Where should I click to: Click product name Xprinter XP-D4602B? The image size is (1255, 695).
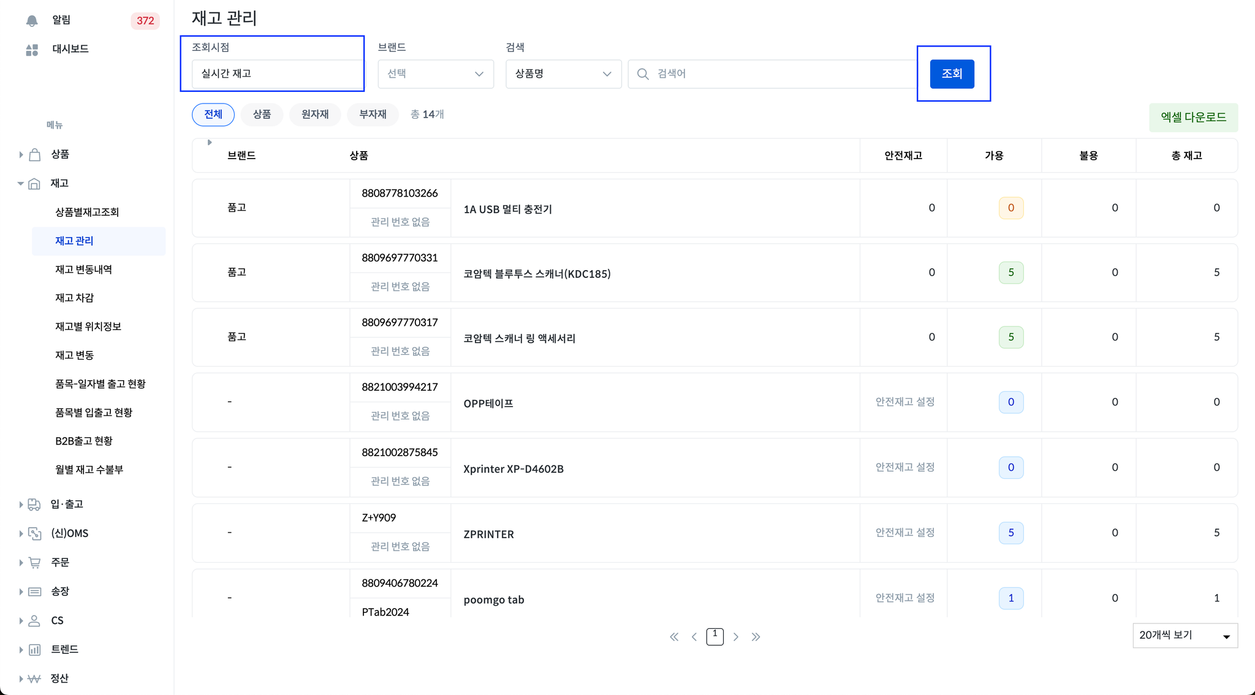click(x=513, y=469)
